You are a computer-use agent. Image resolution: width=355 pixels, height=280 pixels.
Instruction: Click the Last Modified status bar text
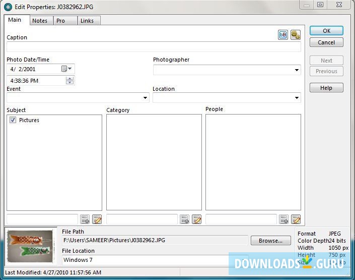click(53, 272)
